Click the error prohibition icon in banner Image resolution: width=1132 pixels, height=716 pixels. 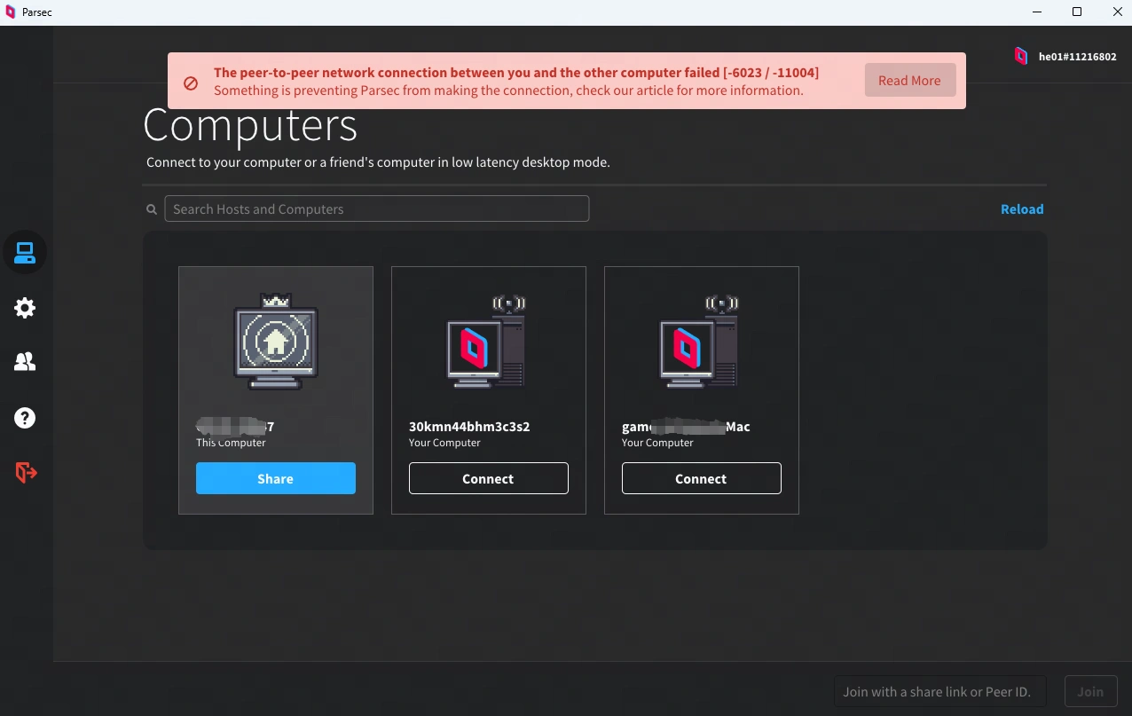pyautogui.click(x=191, y=83)
